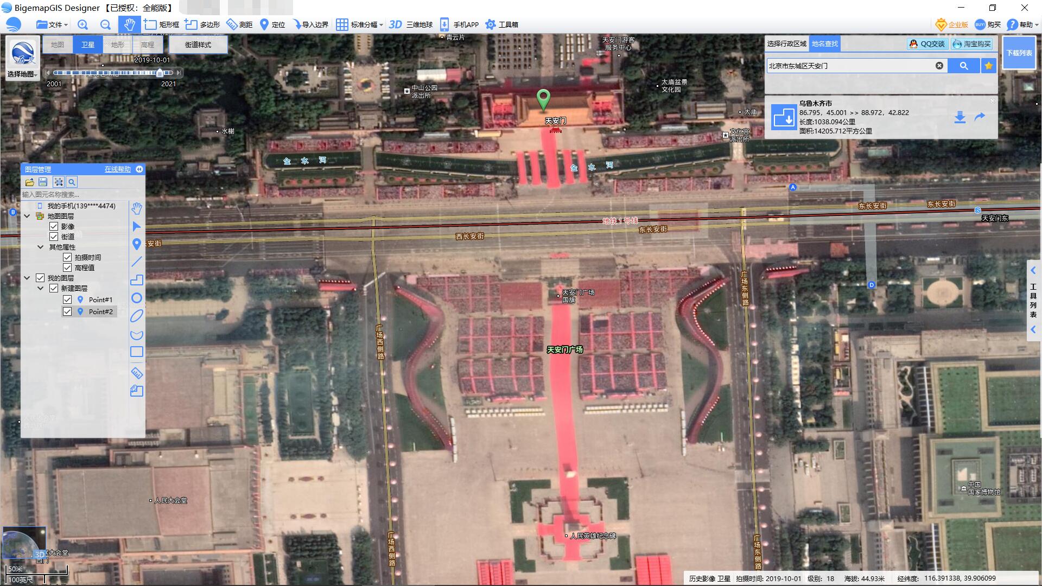This screenshot has height=586, width=1042.
Task: Click the save layer icon in 图层管理
Action: click(x=43, y=182)
